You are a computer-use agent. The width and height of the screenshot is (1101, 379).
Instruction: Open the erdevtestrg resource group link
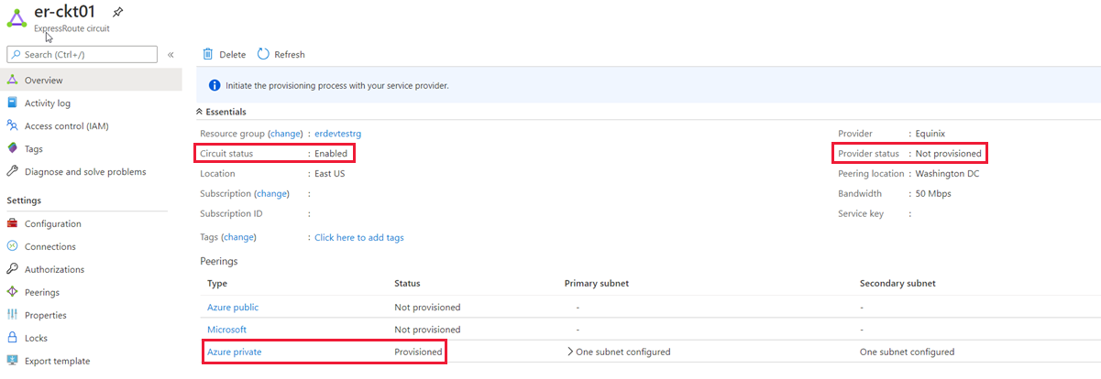(337, 134)
